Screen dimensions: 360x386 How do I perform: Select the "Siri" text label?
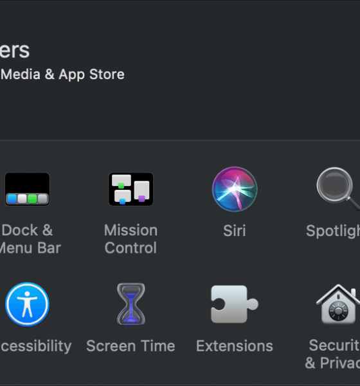(x=235, y=231)
